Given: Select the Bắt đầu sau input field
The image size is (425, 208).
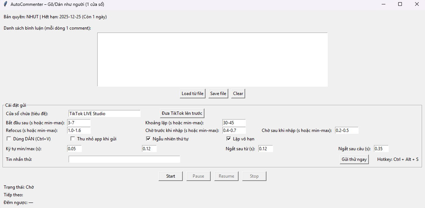Looking at the screenshot, I should 79,123.
